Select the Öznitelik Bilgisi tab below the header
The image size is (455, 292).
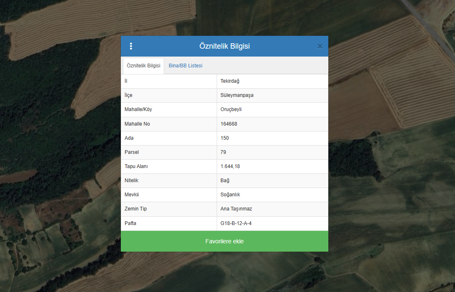(143, 66)
